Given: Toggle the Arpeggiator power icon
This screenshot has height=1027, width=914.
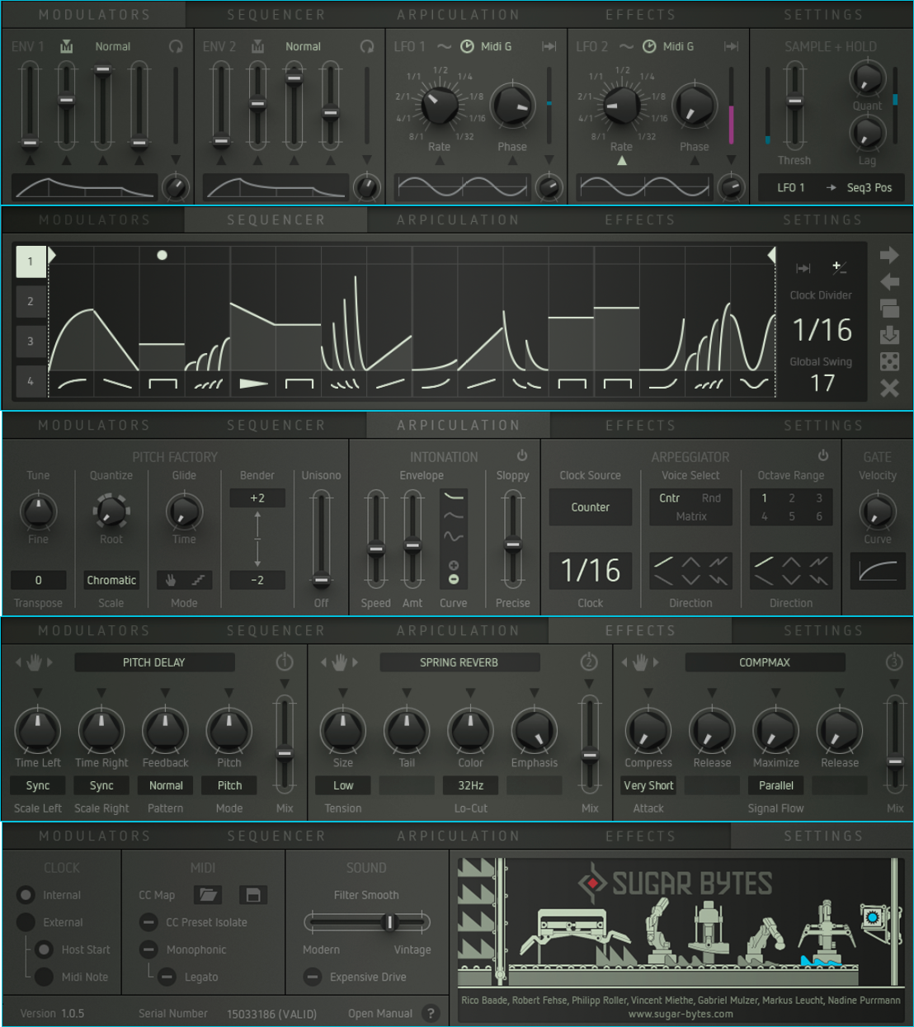Looking at the screenshot, I should click(x=822, y=455).
